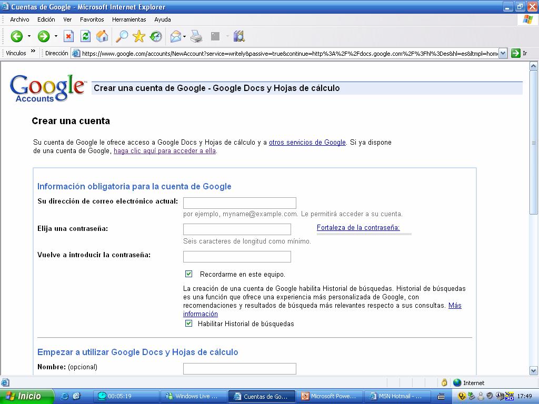Image resolution: width=539 pixels, height=404 pixels.
Task: Click haga clic aquí para acceder link
Action: [x=165, y=151]
